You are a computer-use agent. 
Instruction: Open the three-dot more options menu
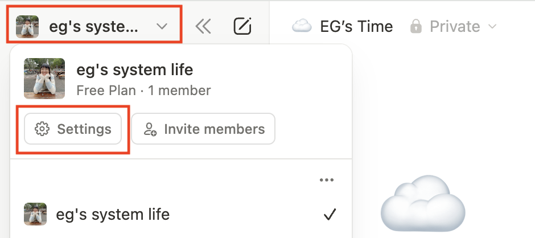click(x=326, y=180)
